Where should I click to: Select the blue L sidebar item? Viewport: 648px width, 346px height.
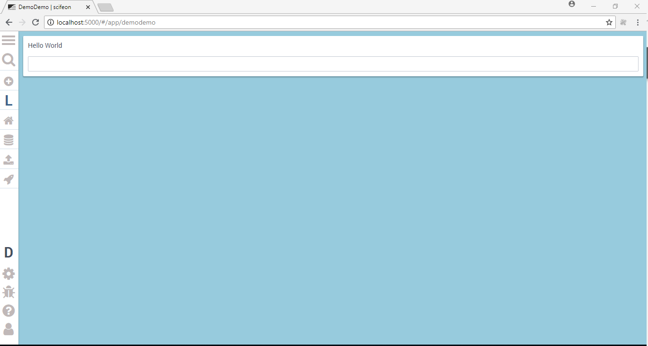[9, 101]
